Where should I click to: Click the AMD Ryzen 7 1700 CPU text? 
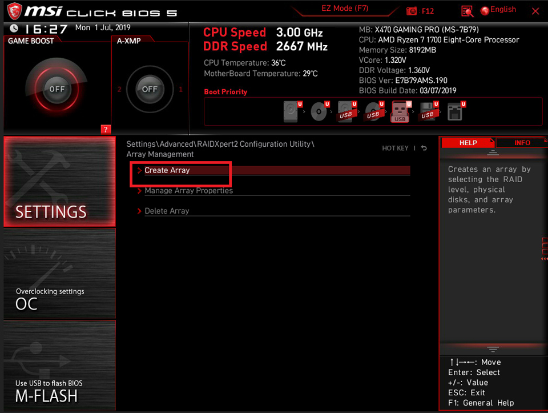439,40
